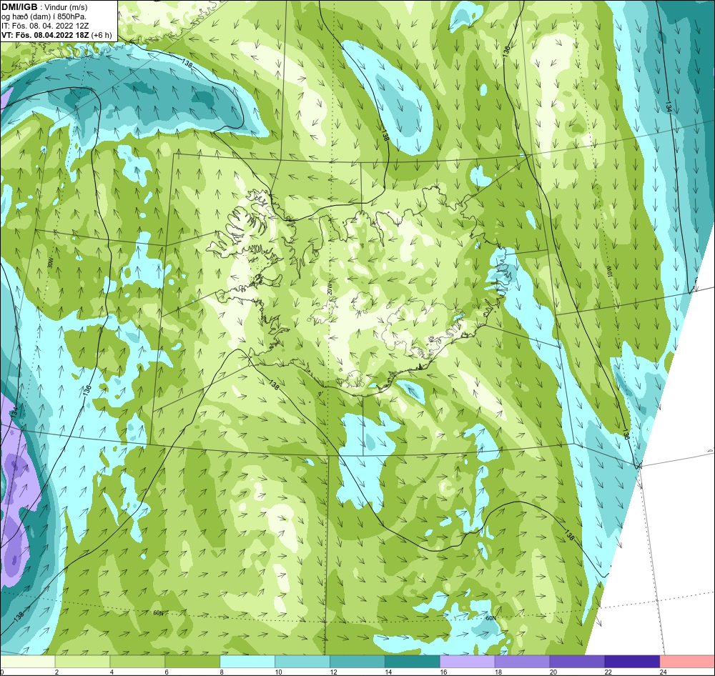Click the legend scale value "22"
Viewport: 715px width, 676px height.
(608, 672)
